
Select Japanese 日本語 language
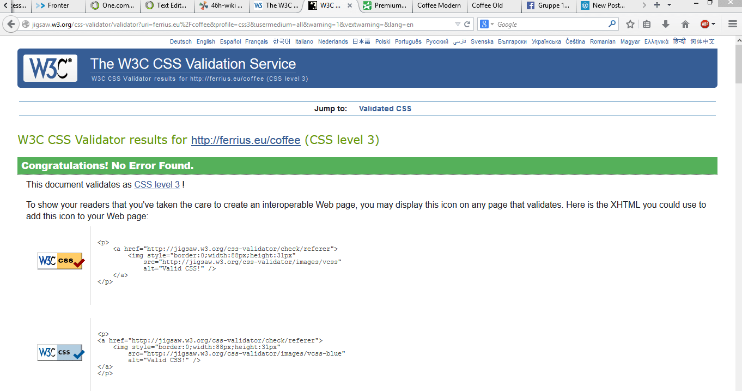tap(361, 41)
